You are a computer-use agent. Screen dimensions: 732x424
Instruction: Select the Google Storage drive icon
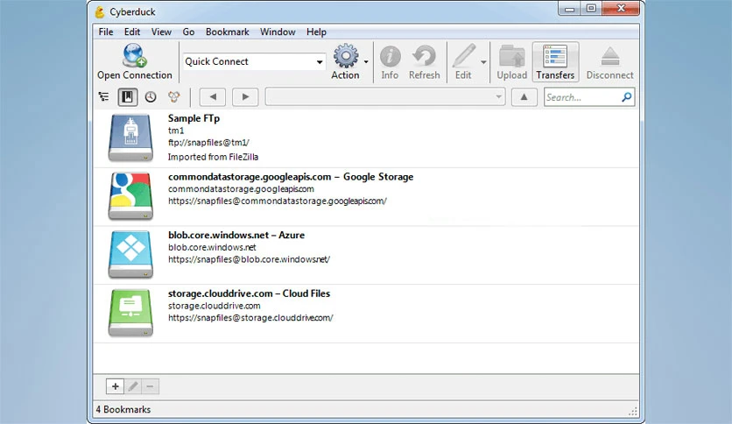tap(130, 196)
